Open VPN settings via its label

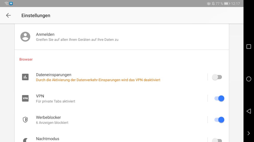(40, 96)
